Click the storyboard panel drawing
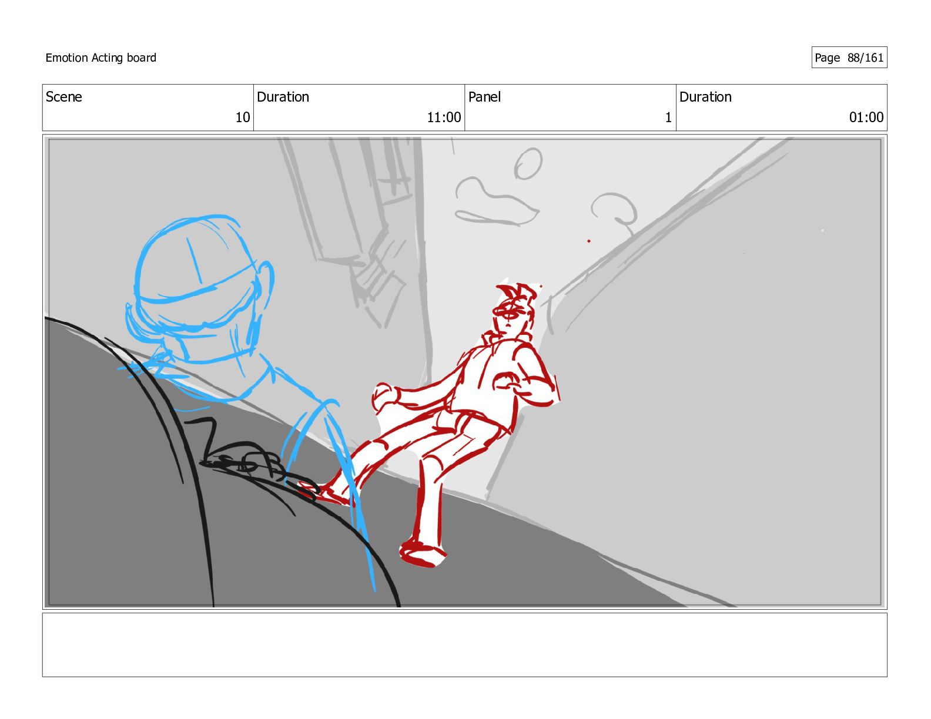The image size is (931, 719). (x=465, y=372)
